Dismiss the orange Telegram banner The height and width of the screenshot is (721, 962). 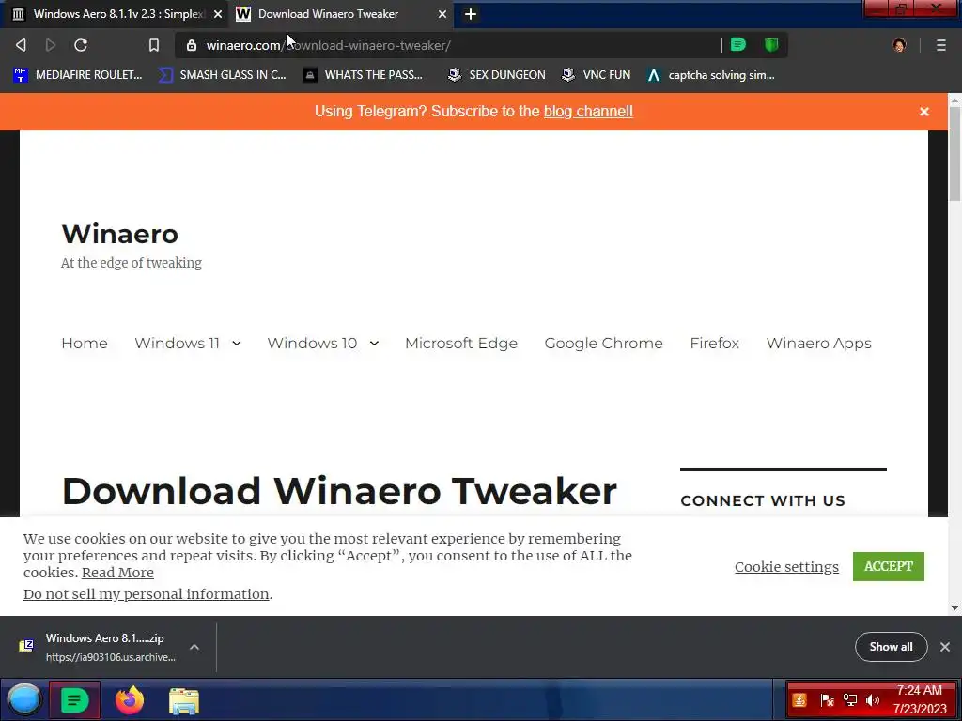click(924, 112)
